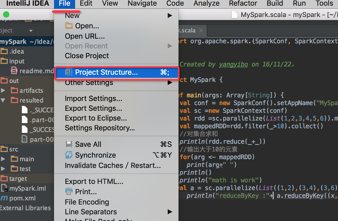Viewport: 338px width, 221px height.
Task: Click the resulted folder icon
Action: (14, 100)
